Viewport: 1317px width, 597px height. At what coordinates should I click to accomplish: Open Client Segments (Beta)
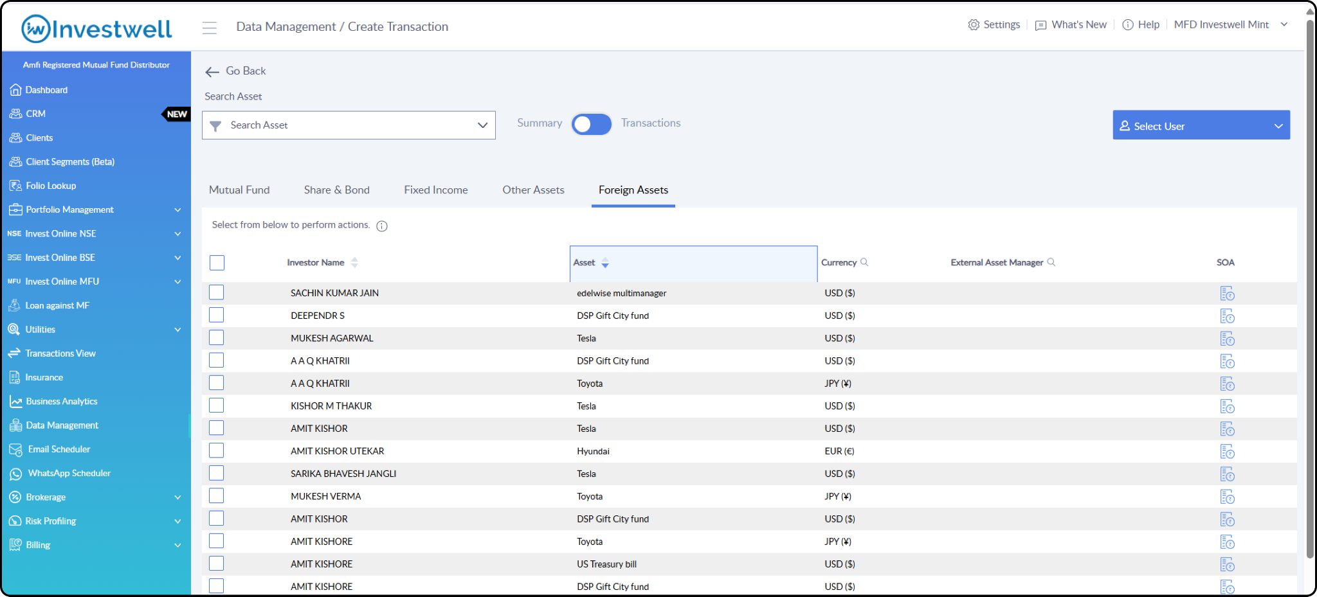tap(70, 162)
